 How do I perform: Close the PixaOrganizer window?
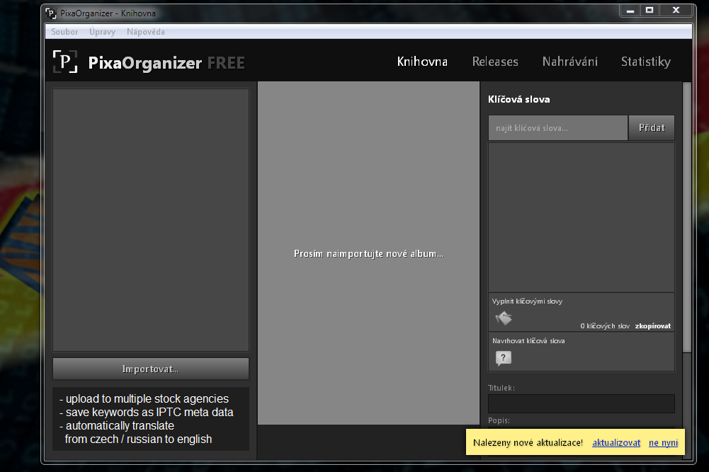click(x=676, y=10)
